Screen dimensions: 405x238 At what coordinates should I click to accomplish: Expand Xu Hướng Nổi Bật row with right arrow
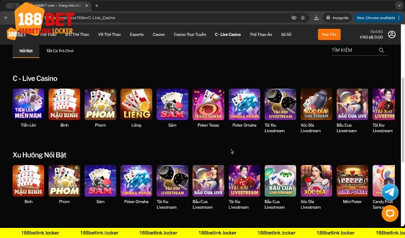[388, 181]
